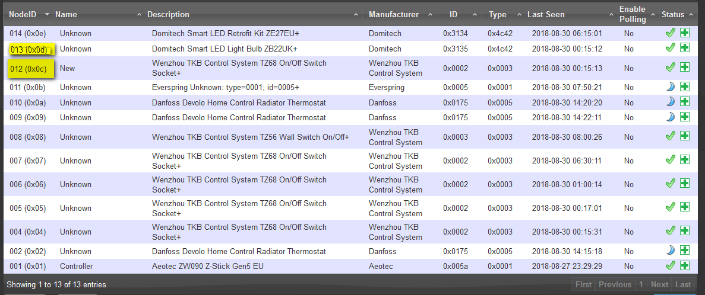The image size is (705, 295).
Task: Click last seen '2018-08-30 07:50:21' cell
Action: pyautogui.click(x=567, y=88)
